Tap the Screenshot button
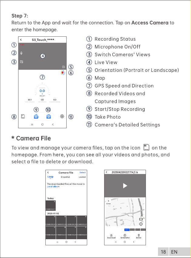 click(125, 236)
